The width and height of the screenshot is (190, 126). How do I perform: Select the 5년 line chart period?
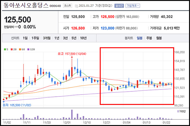[74, 38]
